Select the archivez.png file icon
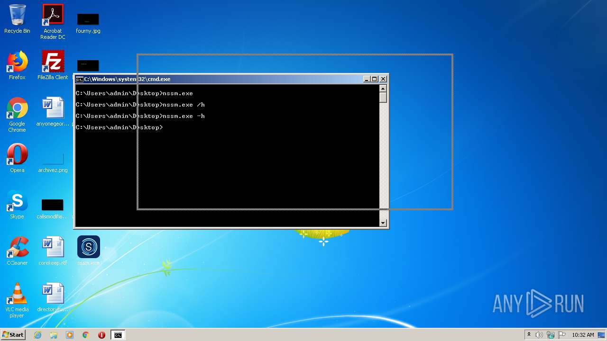 point(53,161)
